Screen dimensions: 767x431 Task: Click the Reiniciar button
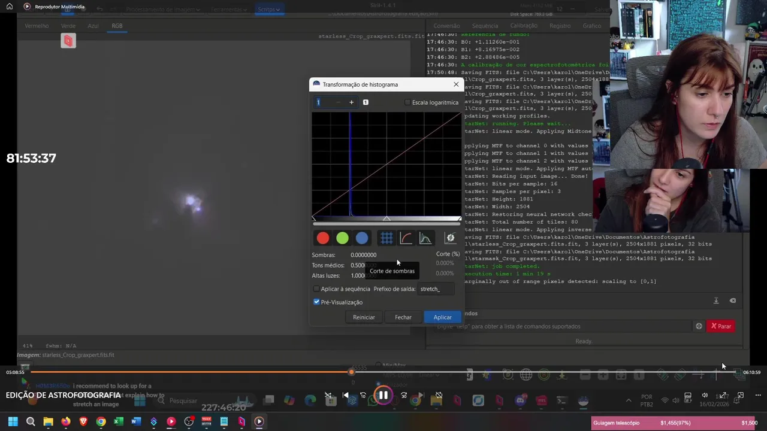point(364,317)
